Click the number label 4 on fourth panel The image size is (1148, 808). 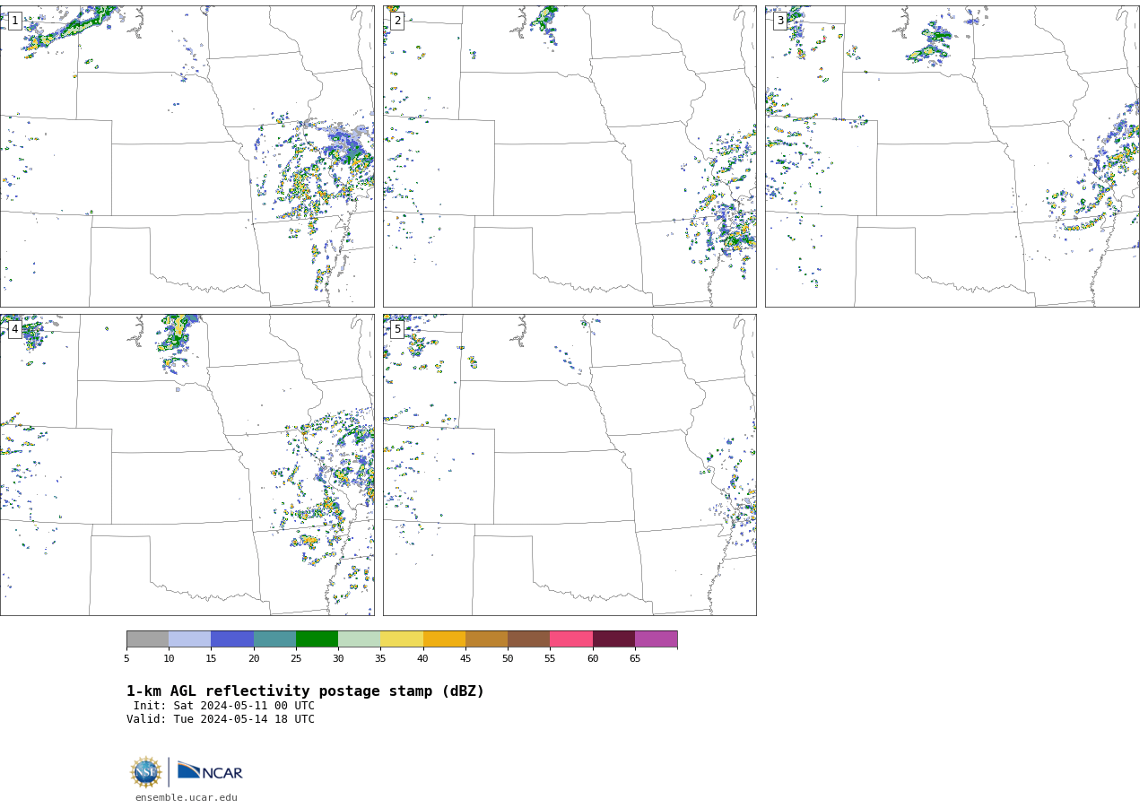tap(14, 329)
